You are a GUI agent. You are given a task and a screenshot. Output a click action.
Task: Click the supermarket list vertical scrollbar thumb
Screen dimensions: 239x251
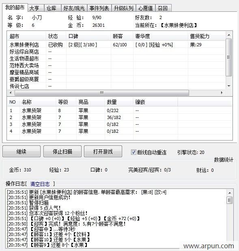pyautogui.click(x=229, y=57)
